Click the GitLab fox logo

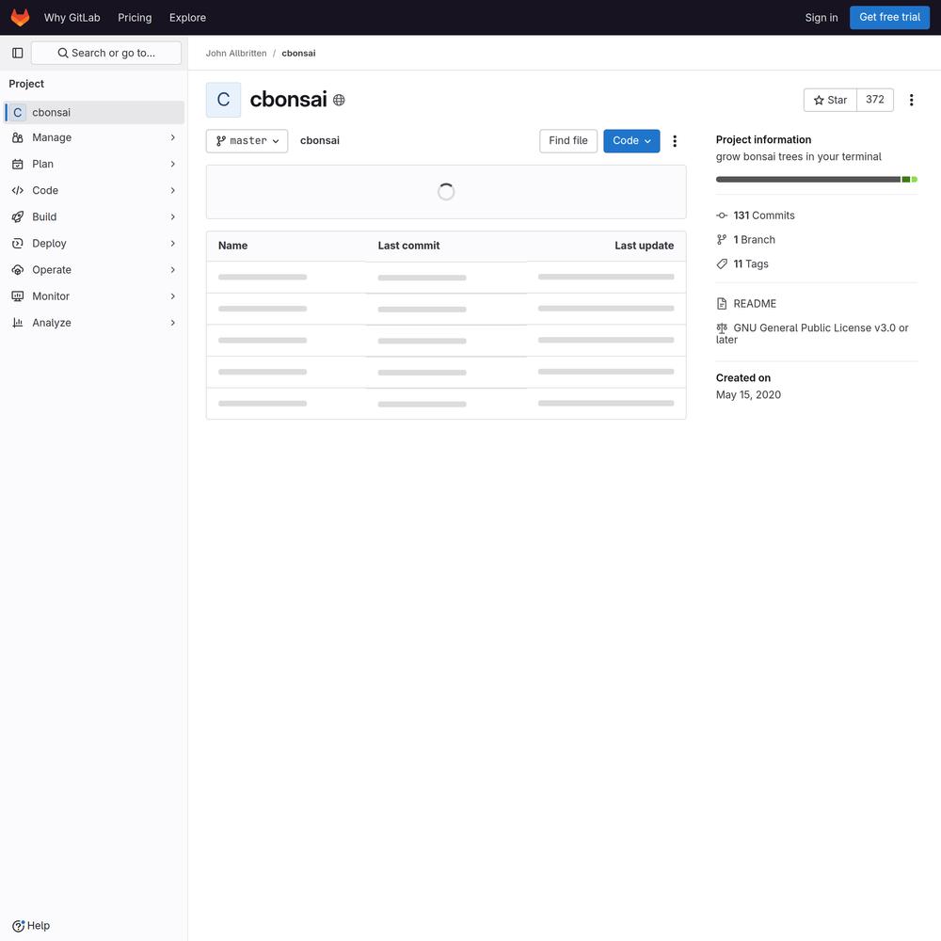click(20, 17)
